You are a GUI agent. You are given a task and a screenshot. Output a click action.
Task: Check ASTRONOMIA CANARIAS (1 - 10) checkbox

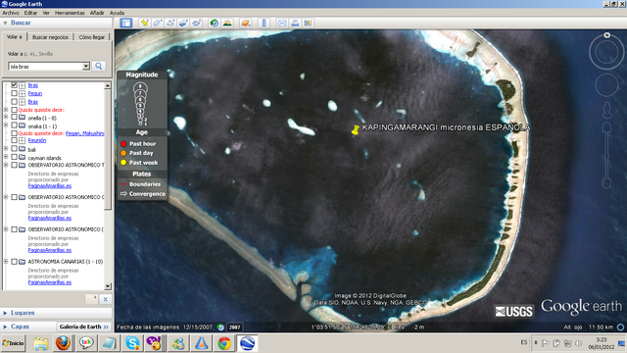pos(15,262)
